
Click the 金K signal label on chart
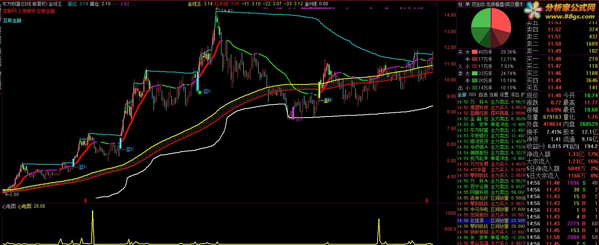[328, 100]
